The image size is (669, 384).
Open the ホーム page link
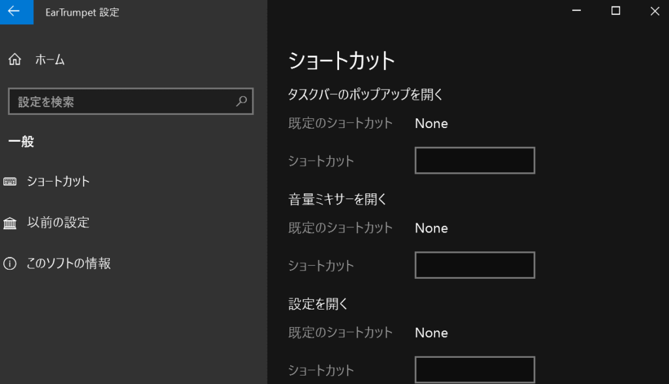point(50,59)
